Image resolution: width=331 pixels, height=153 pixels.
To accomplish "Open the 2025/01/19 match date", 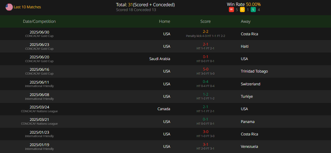I will [39, 145].
